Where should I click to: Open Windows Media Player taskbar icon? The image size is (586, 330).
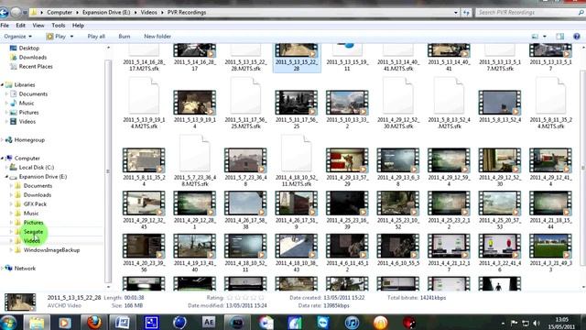(65, 323)
